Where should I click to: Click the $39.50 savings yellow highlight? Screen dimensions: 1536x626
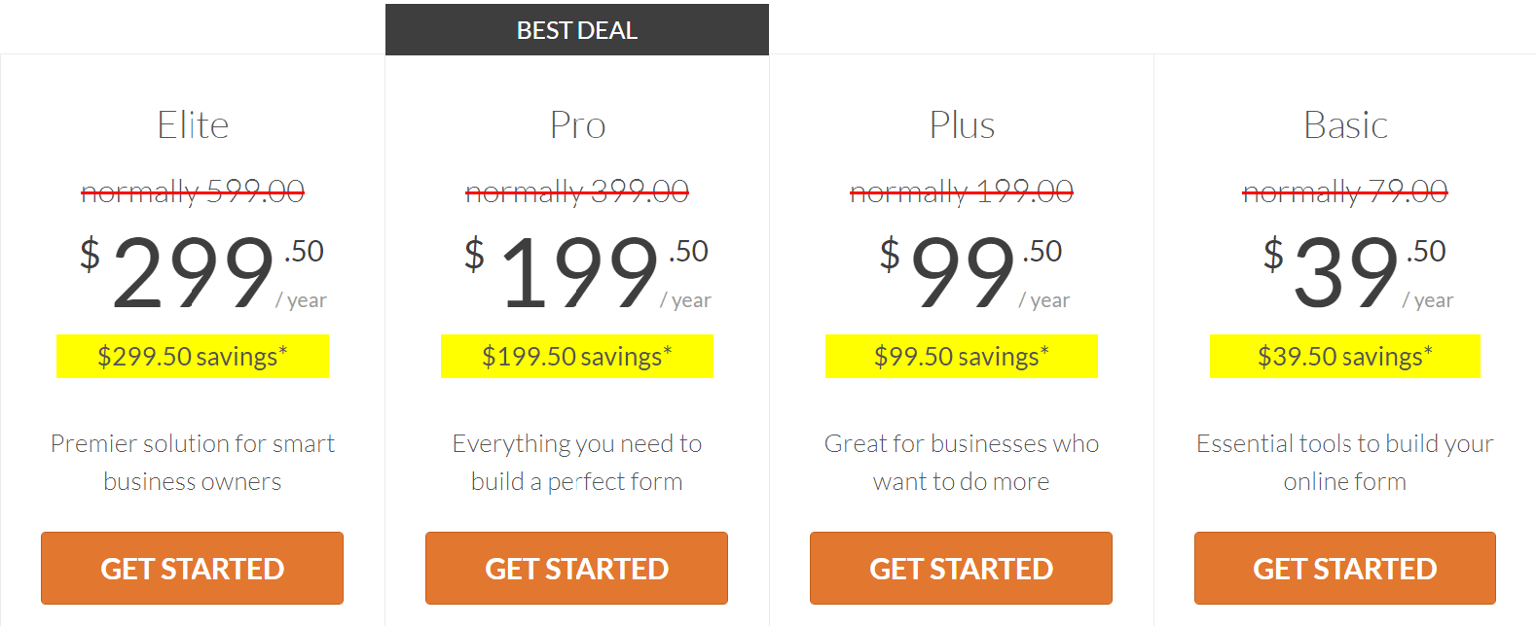1345,356
